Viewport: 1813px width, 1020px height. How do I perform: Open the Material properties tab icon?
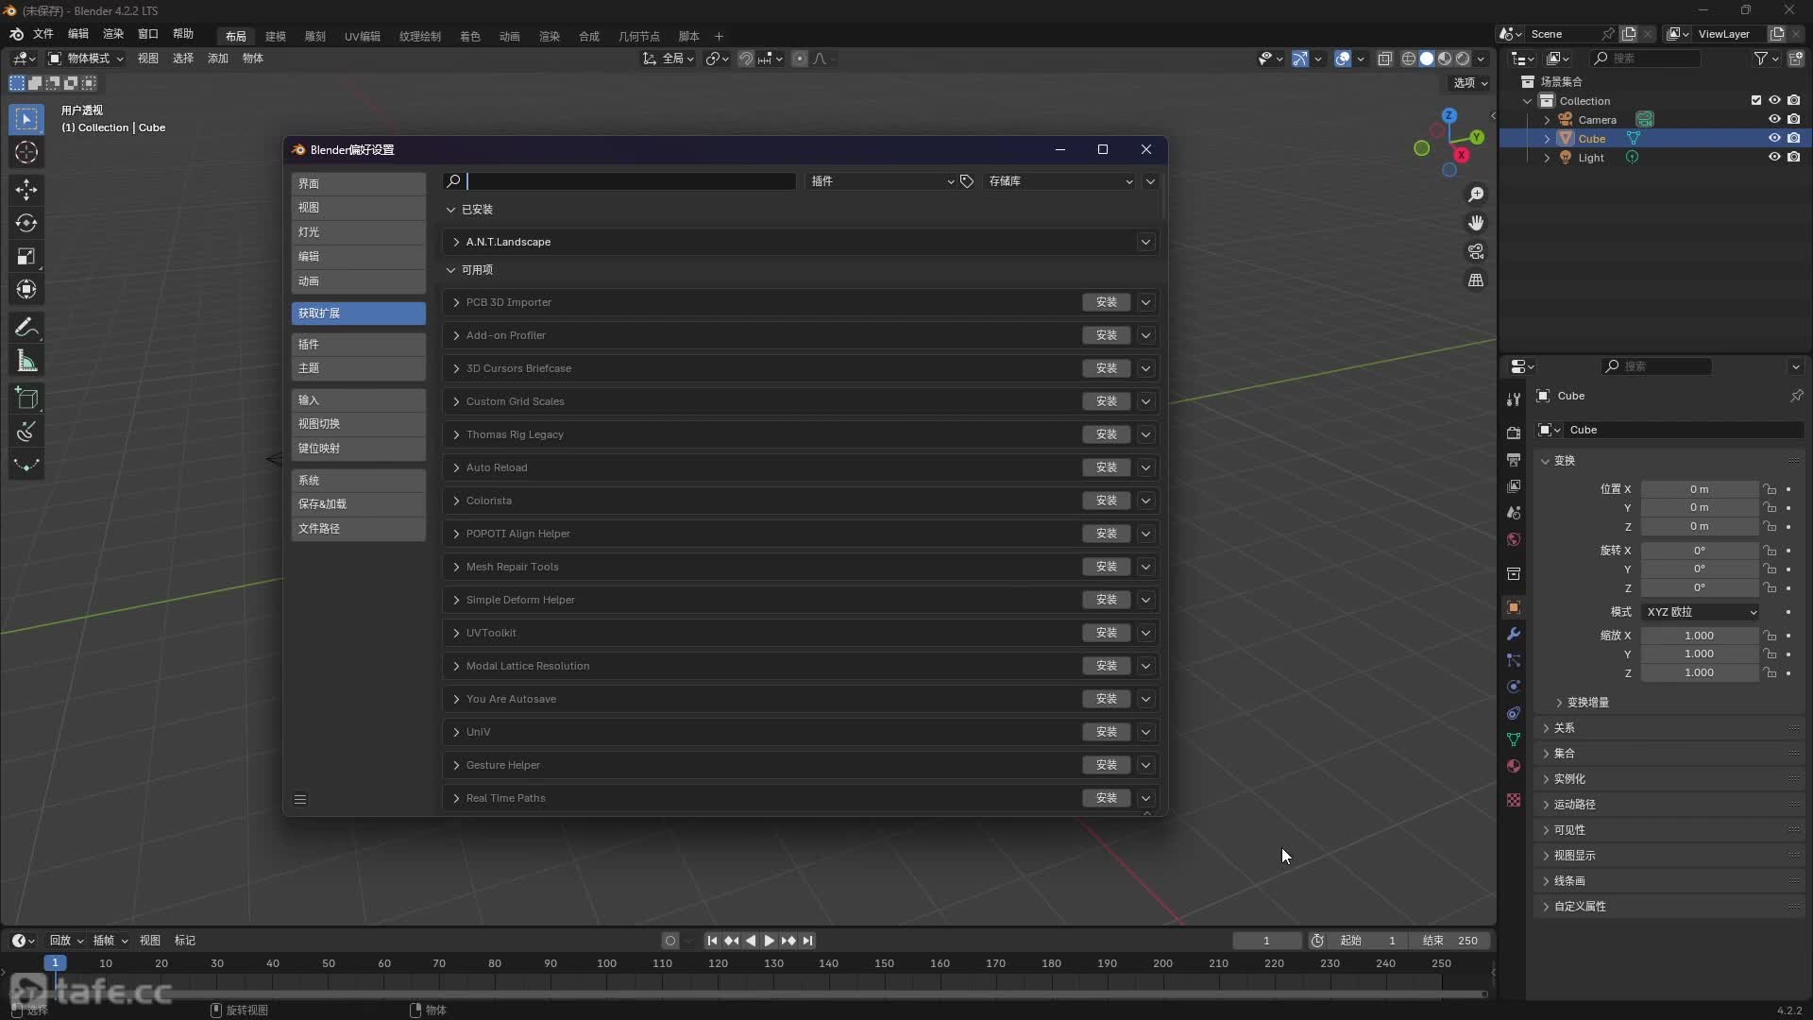point(1514,766)
